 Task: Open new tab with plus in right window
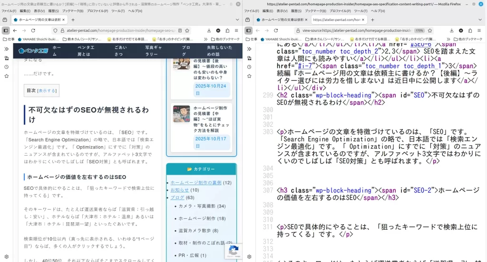(x=372, y=19)
